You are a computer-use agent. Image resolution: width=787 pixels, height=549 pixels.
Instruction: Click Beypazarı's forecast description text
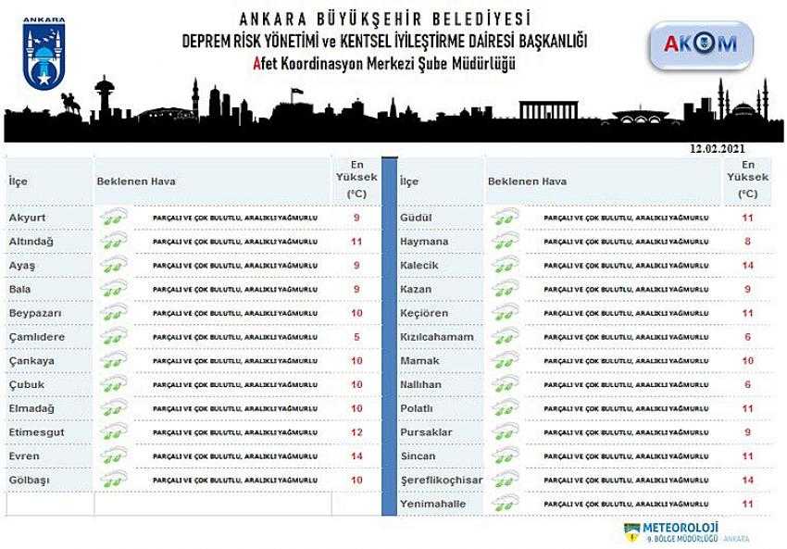click(x=234, y=313)
